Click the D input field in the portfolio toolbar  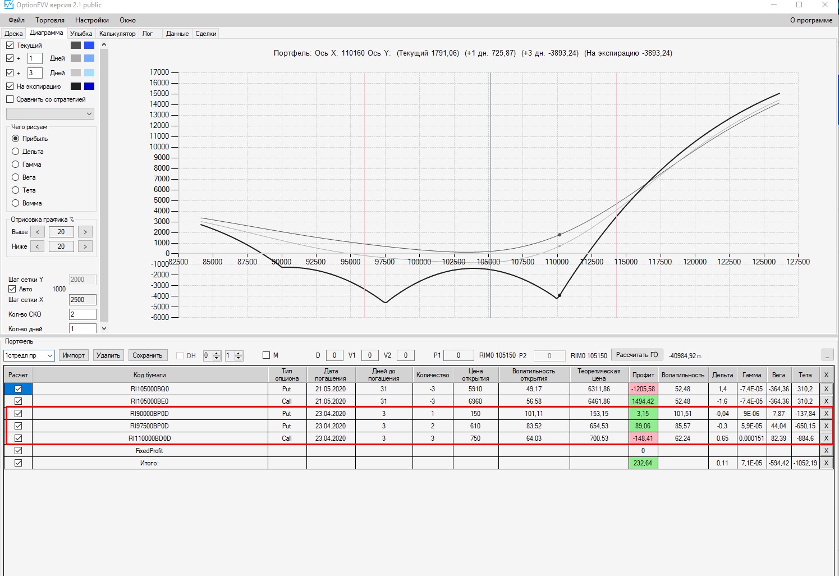[x=334, y=355]
